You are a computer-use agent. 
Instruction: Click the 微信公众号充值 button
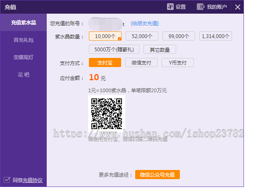pos(158,175)
